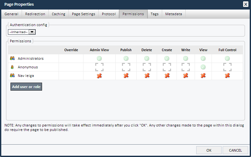
Task: Open the Authentication config dropdown
Action: click(22, 32)
